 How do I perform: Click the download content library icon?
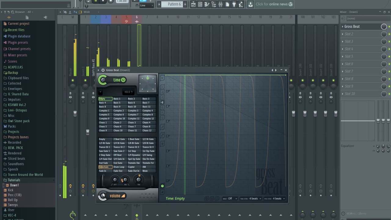(x=250, y=4)
